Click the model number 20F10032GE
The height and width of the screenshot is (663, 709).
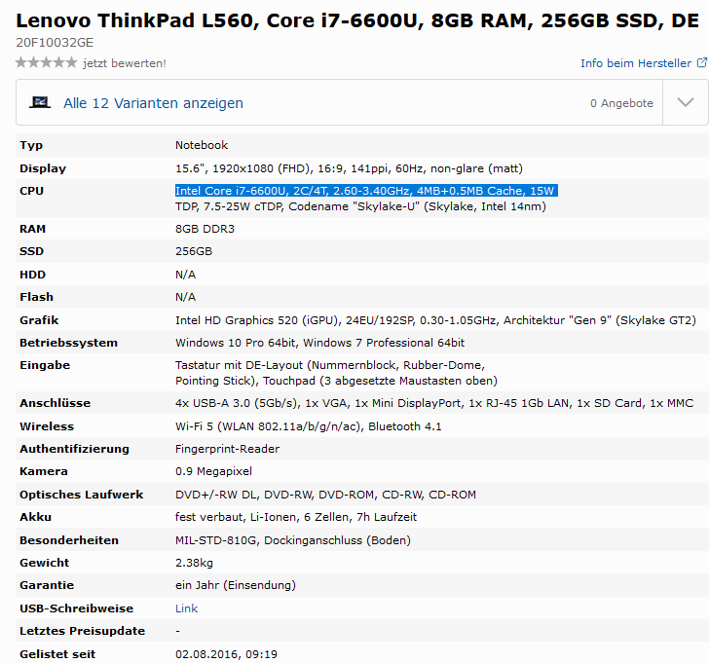(55, 43)
